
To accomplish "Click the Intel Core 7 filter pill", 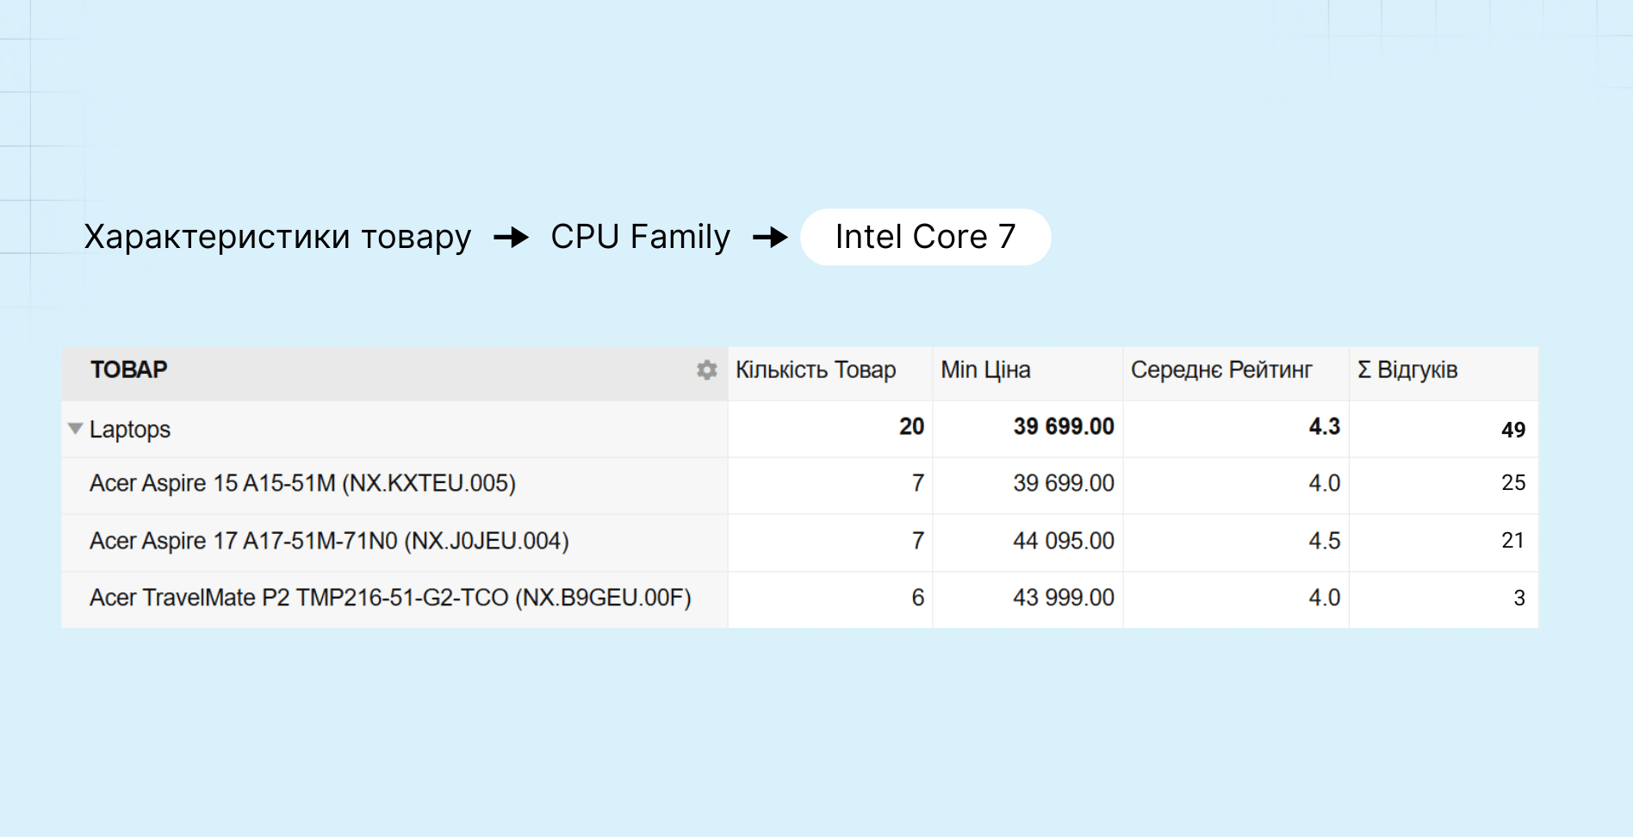I will 925,238.
